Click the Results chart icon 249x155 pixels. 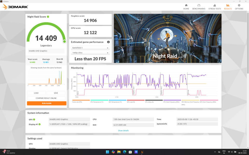click(x=228, y=5)
